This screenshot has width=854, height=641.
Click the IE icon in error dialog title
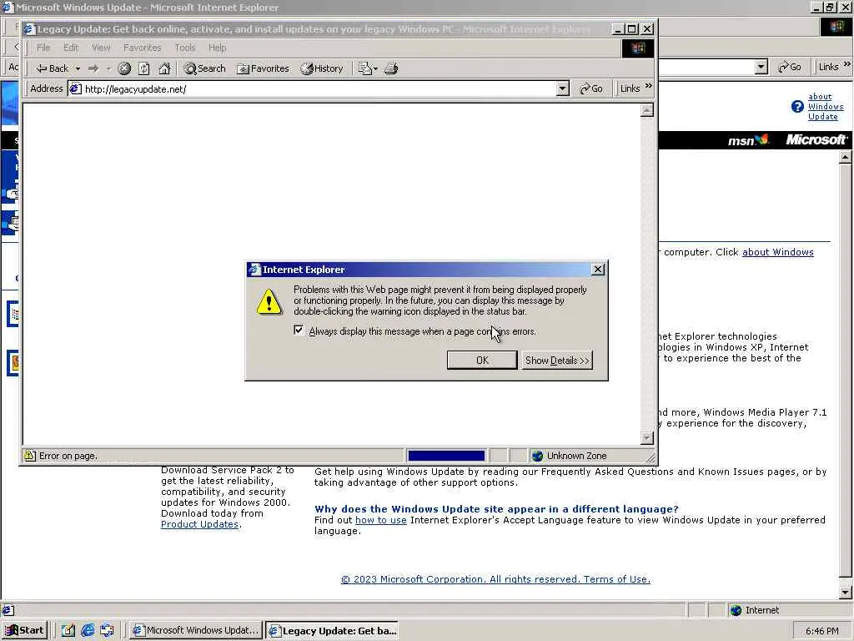click(254, 270)
